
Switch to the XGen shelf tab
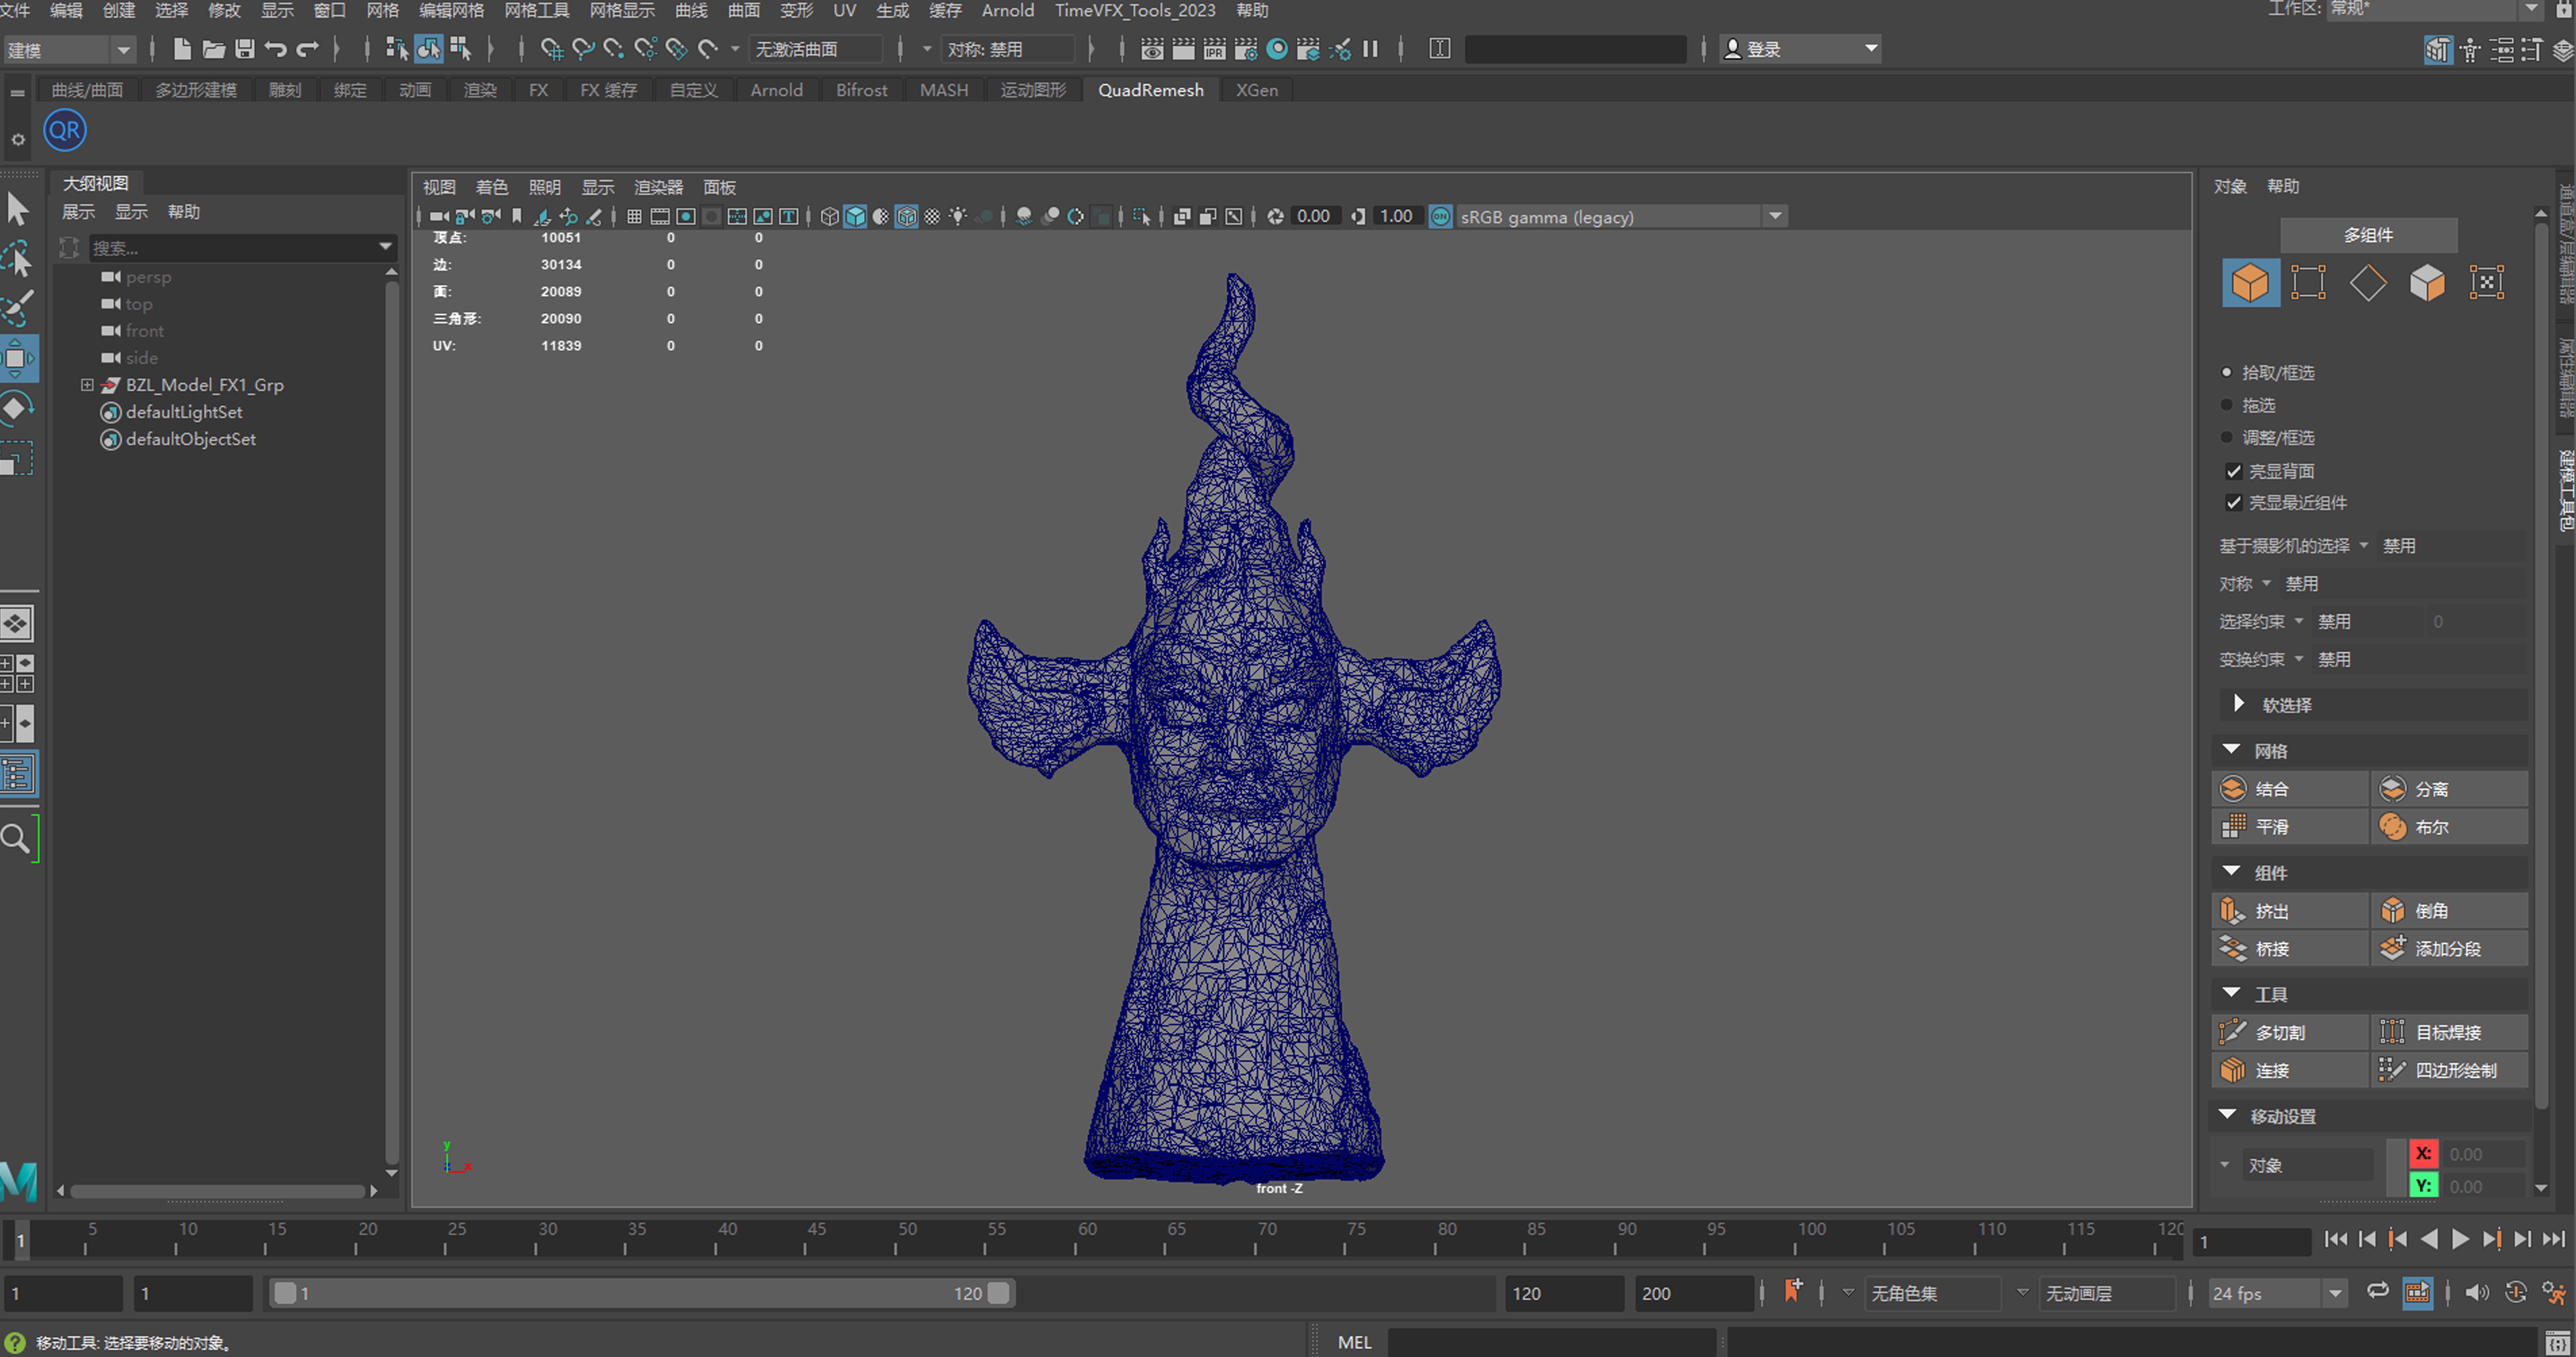[1257, 90]
